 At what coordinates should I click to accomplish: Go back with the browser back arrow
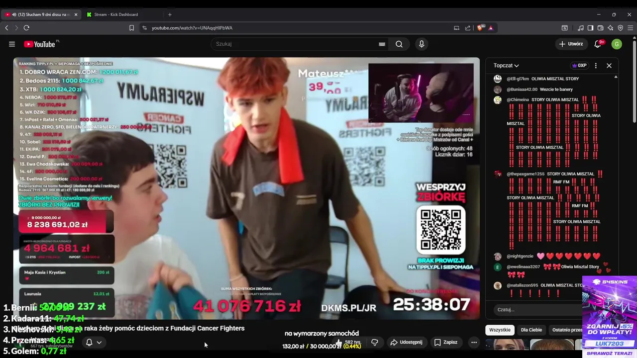click(6, 28)
